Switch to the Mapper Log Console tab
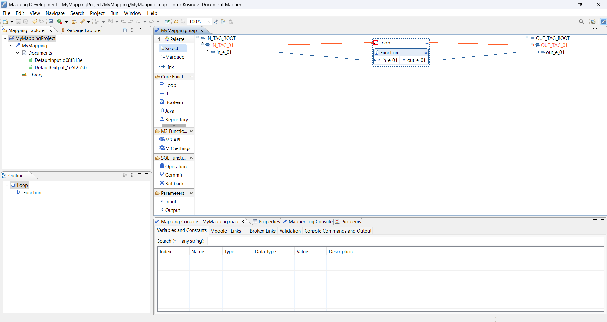 pos(310,221)
